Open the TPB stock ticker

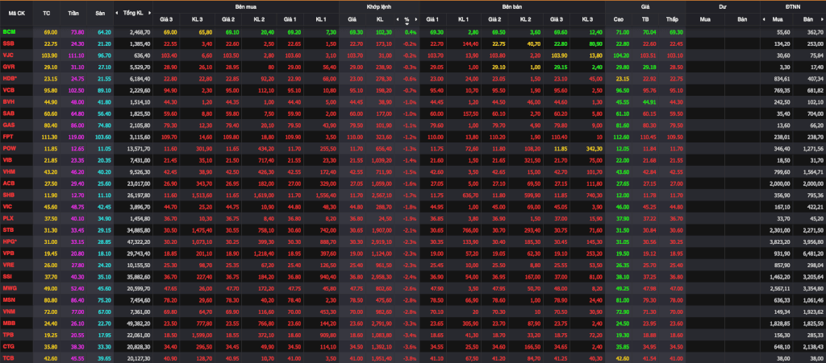point(8,333)
